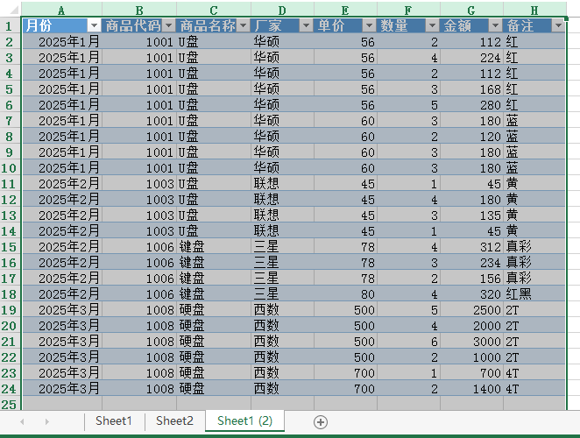Open the 数量 filter dropdown

(432, 25)
